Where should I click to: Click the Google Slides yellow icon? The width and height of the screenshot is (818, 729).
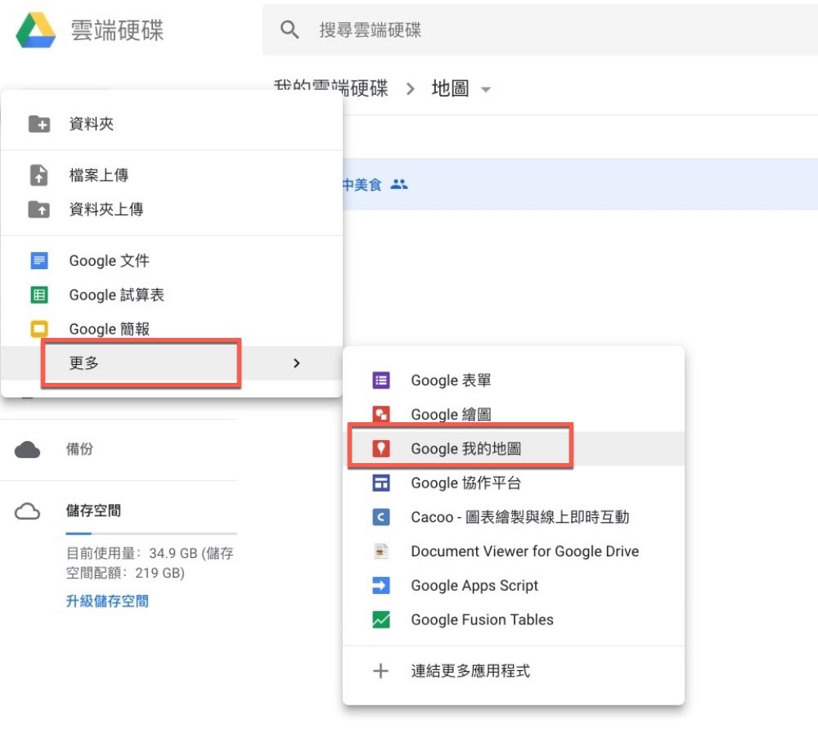pos(39,329)
